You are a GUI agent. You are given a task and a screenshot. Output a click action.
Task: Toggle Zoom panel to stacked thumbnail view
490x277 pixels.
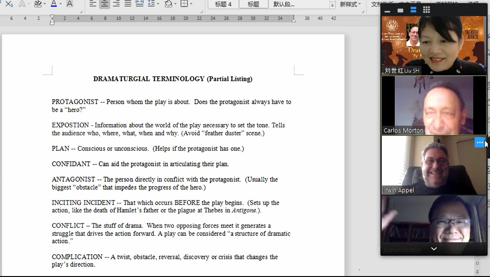point(413,10)
